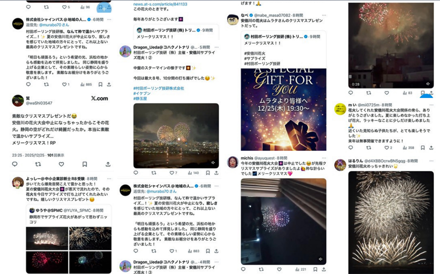View analytics of tweet with 885 views
Image resolution: width=440 pixels, height=274 pixels.
[x=86, y=84]
